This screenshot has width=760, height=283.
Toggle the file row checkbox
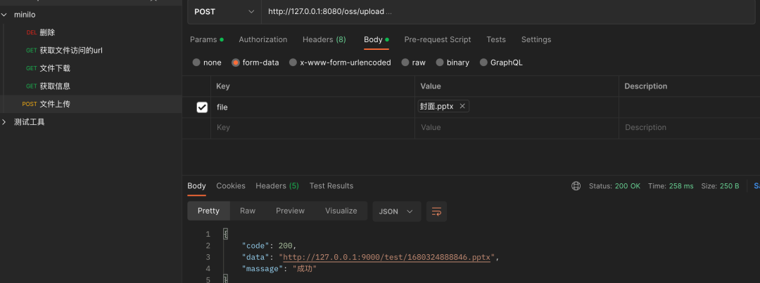pyautogui.click(x=202, y=107)
